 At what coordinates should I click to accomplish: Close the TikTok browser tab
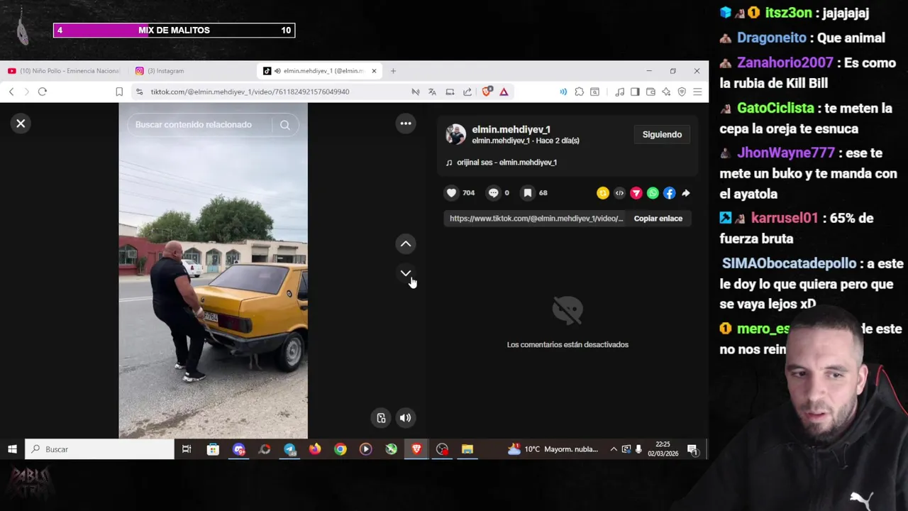[374, 71]
